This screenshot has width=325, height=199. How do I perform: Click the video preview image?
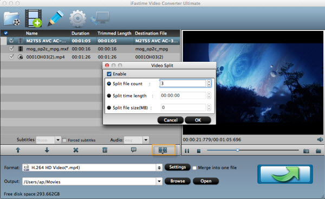(x=253, y=82)
